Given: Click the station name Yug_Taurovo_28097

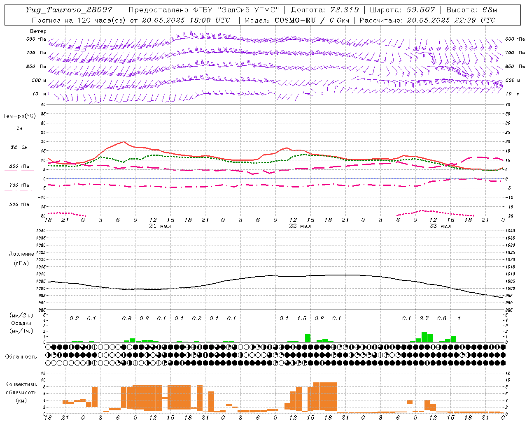Looking at the screenshot, I should (x=69, y=10).
